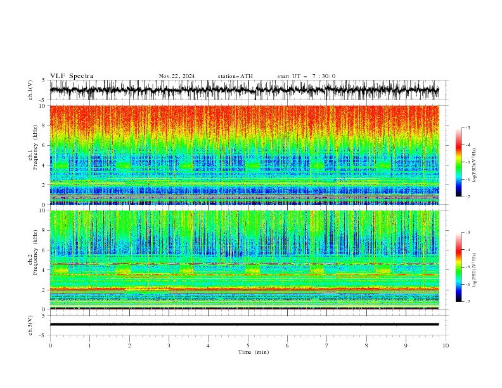Image resolution: width=502 pixels, height=388 pixels.
Task: Click the ch.1 voltage waveform trace
Action: click(x=244, y=90)
